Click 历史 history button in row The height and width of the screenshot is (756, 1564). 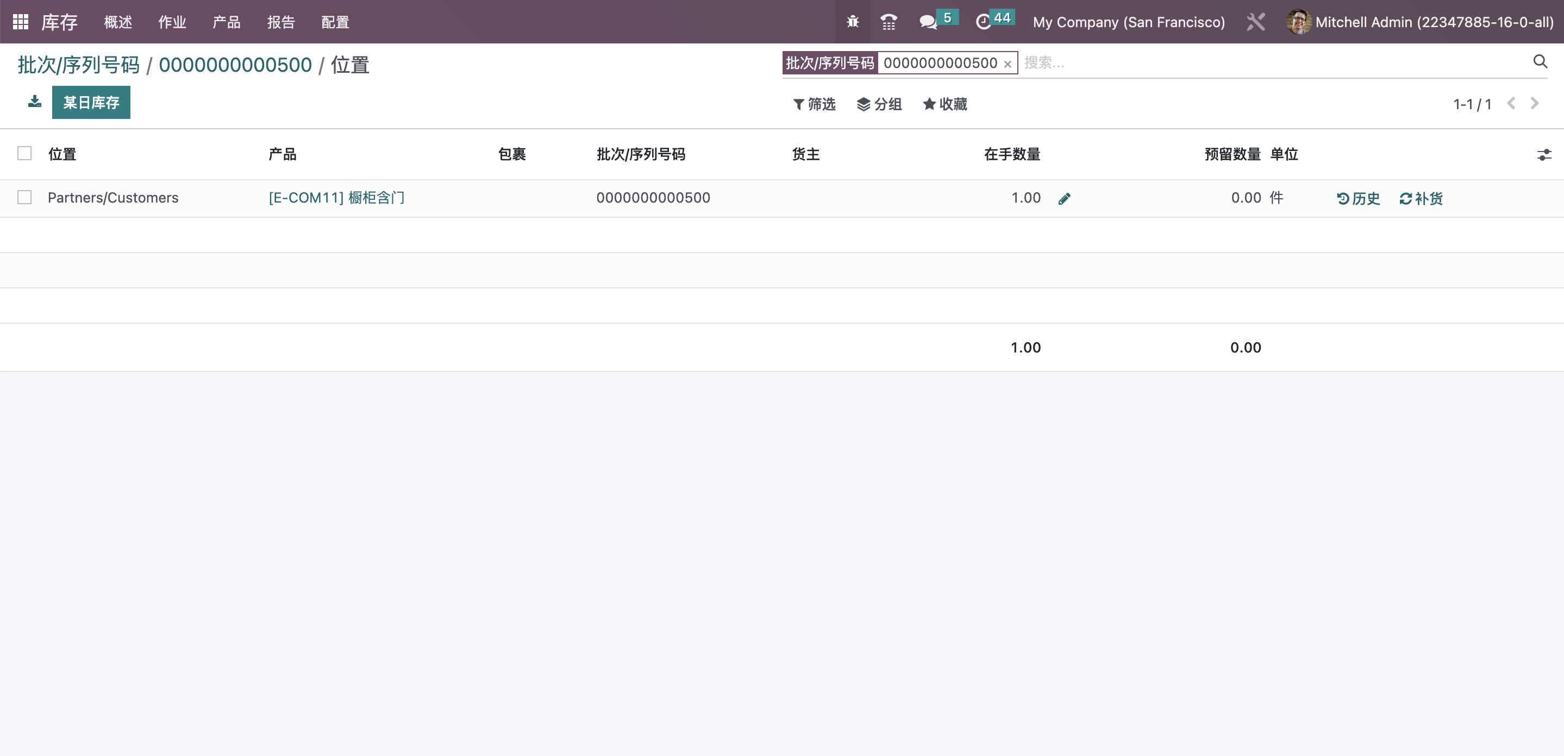[x=1358, y=198]
